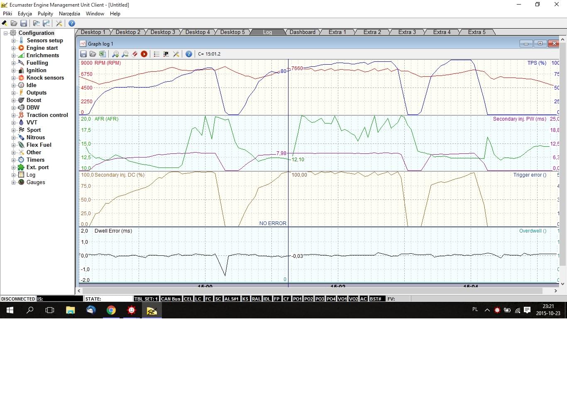567x398 pixels.
Task: Switch to the Dashboard tab
Action: click(x=302, y=32)
